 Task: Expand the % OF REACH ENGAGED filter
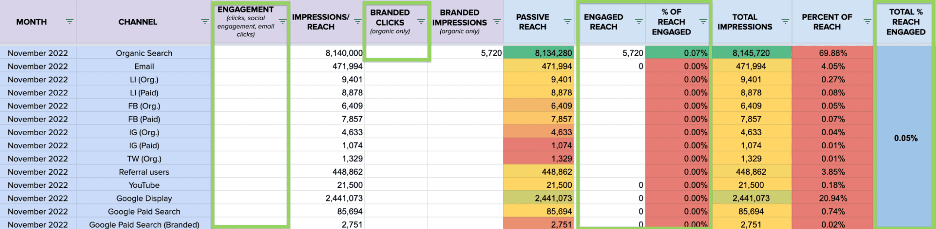[x=703, y=21]
